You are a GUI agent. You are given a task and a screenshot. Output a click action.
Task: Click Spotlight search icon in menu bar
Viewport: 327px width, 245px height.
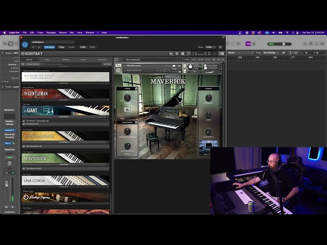pyautogui.click(x=293, y=33)
